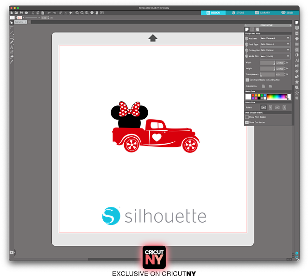Screen dimensions: 308x279
Task: Select the Eraser tool
Action: click(x=12, y=57)
